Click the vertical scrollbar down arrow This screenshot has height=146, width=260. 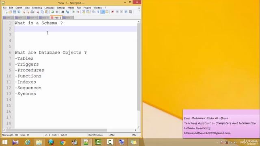tap(139, 127)
